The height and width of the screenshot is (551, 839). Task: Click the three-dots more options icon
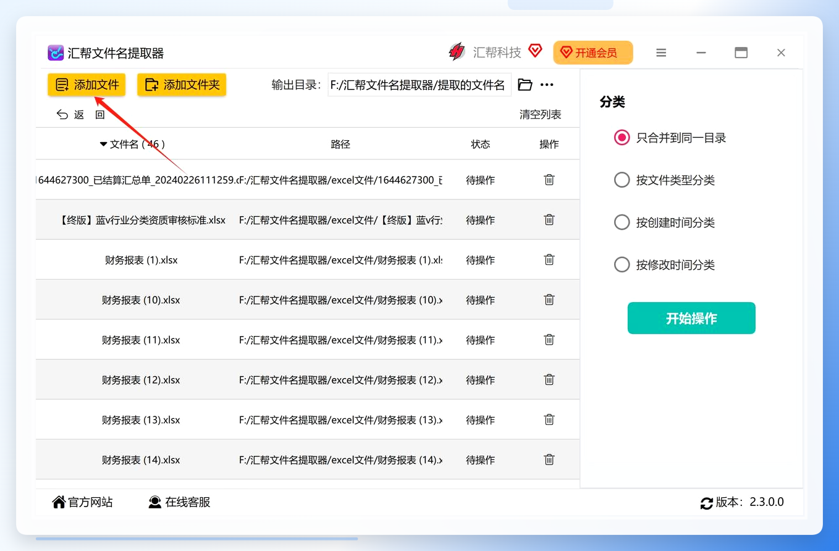click(x=547, y=85)
